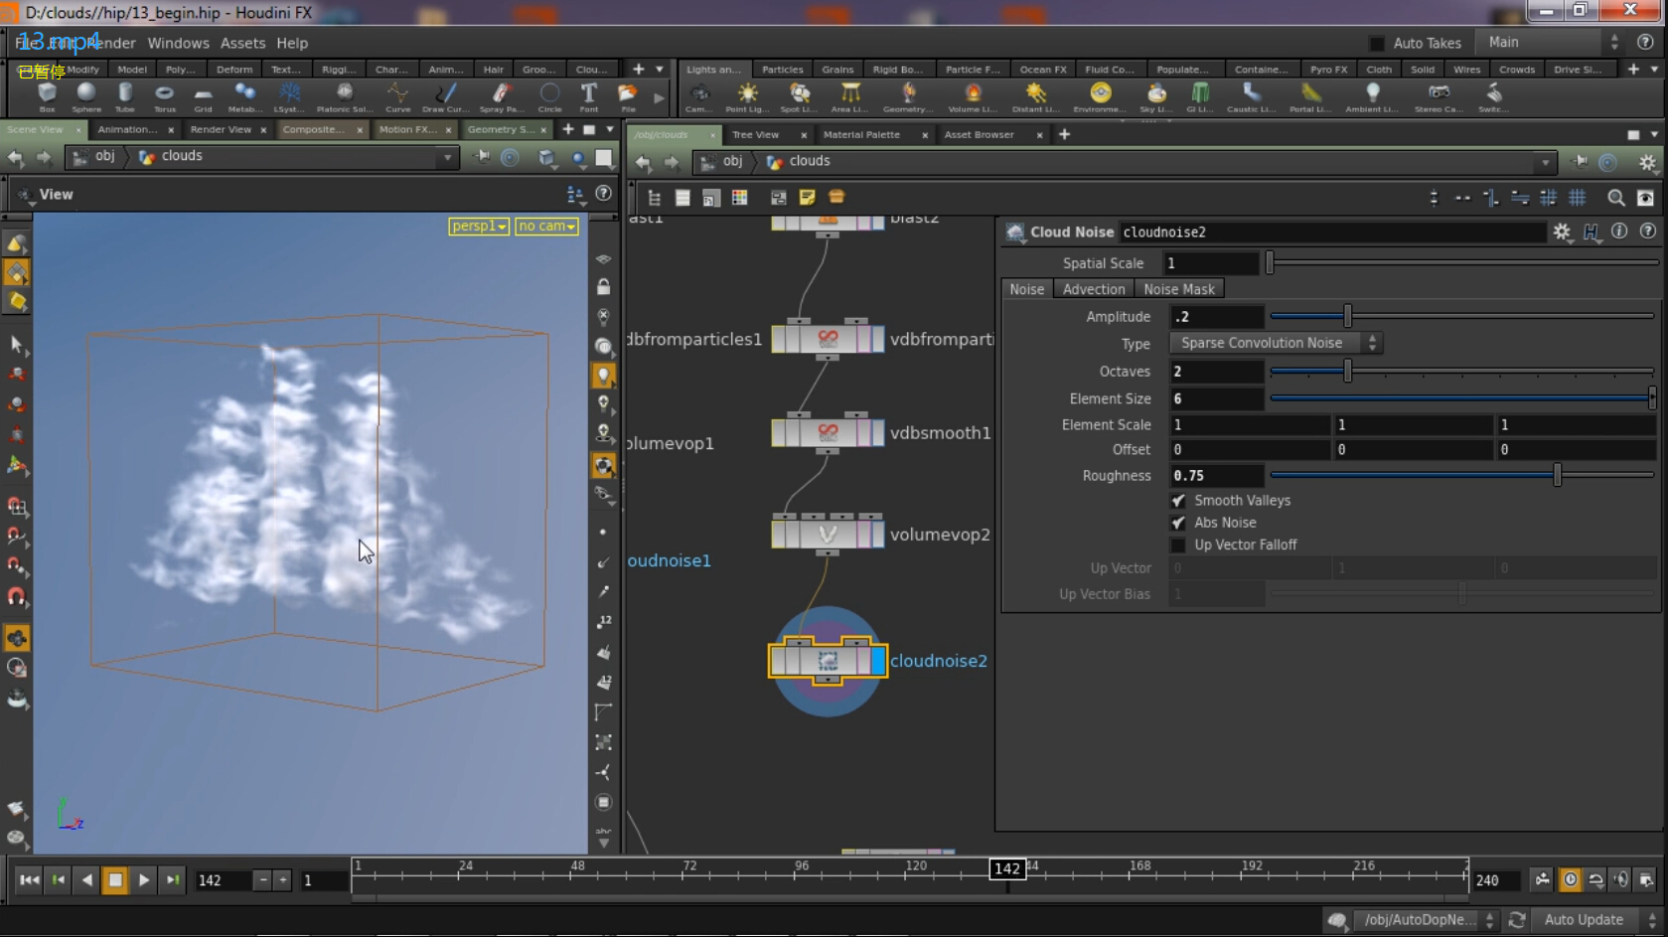Viewport: 1668px width, 937px height.
Task: Open the /obj/AutoDopNetwork simulation dropdown
Action: [x=1426, y=920]
